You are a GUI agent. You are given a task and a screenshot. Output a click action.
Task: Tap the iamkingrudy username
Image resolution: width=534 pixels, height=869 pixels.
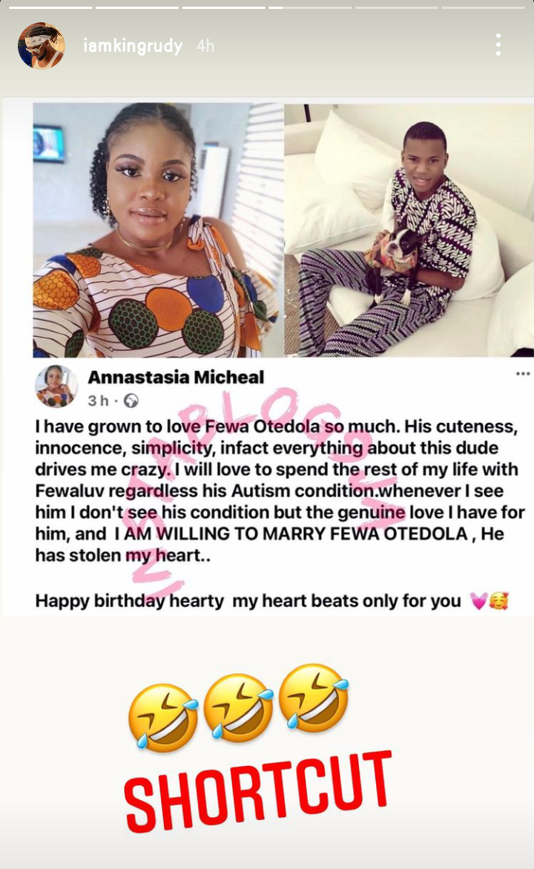tap(133, 45)
